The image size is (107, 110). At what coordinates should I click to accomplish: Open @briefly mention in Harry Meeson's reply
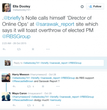(x=35, y=78)
